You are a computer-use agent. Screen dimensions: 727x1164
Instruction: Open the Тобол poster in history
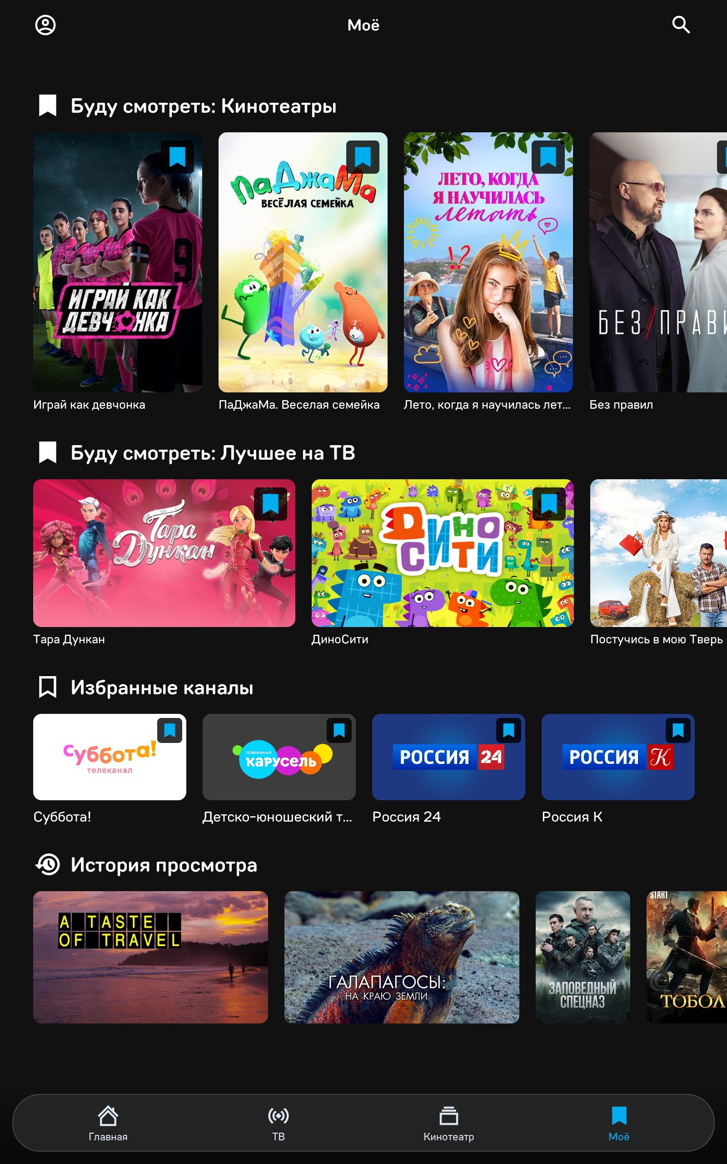pos(687,957)
